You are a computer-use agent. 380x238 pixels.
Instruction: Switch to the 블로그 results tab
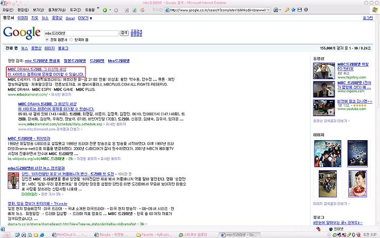63,48
